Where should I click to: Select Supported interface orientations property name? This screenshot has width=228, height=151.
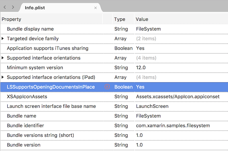[x=44, y=58]
